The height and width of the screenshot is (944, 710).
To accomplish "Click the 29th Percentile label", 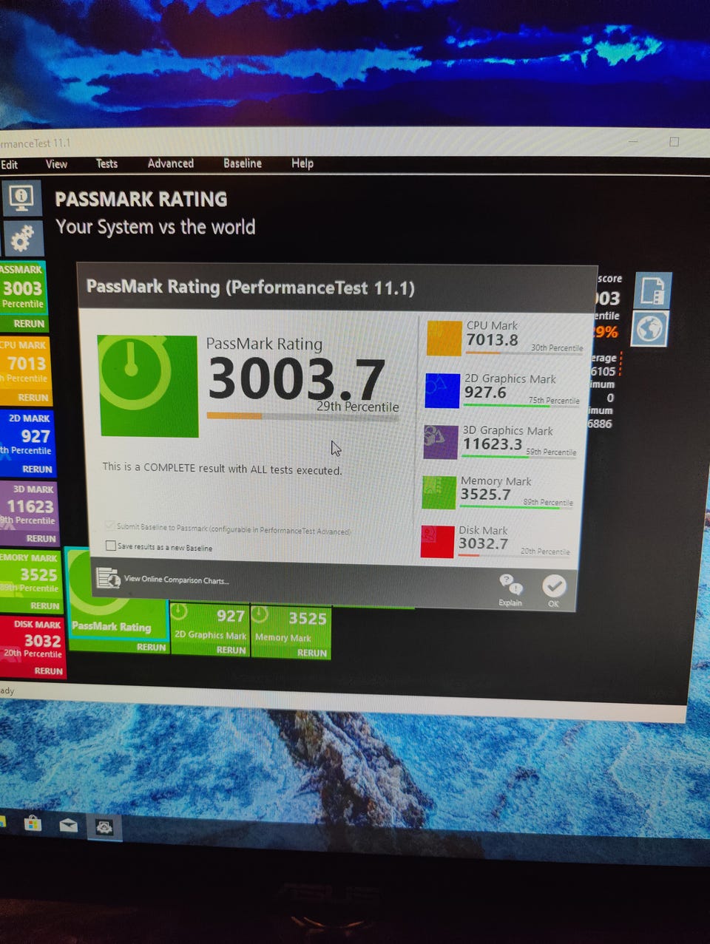I will coord(358,407).
